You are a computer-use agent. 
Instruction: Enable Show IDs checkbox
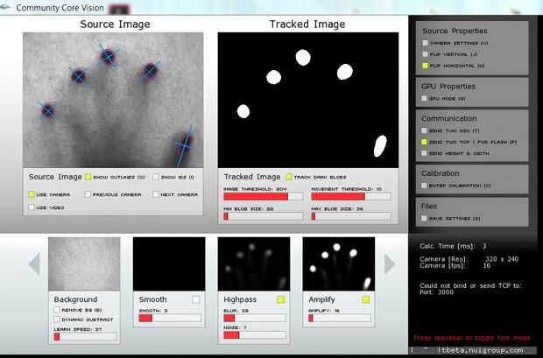pos(156,177)
